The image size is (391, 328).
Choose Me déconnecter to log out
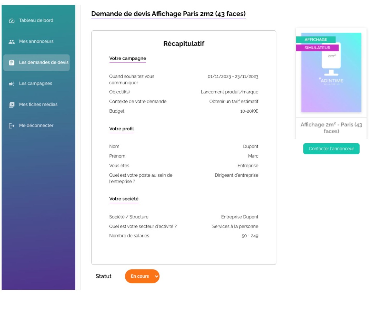point(36,125)
